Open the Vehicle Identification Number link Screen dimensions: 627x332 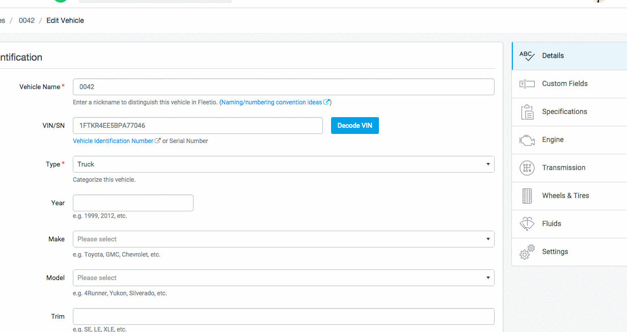(x=113, y=141)
